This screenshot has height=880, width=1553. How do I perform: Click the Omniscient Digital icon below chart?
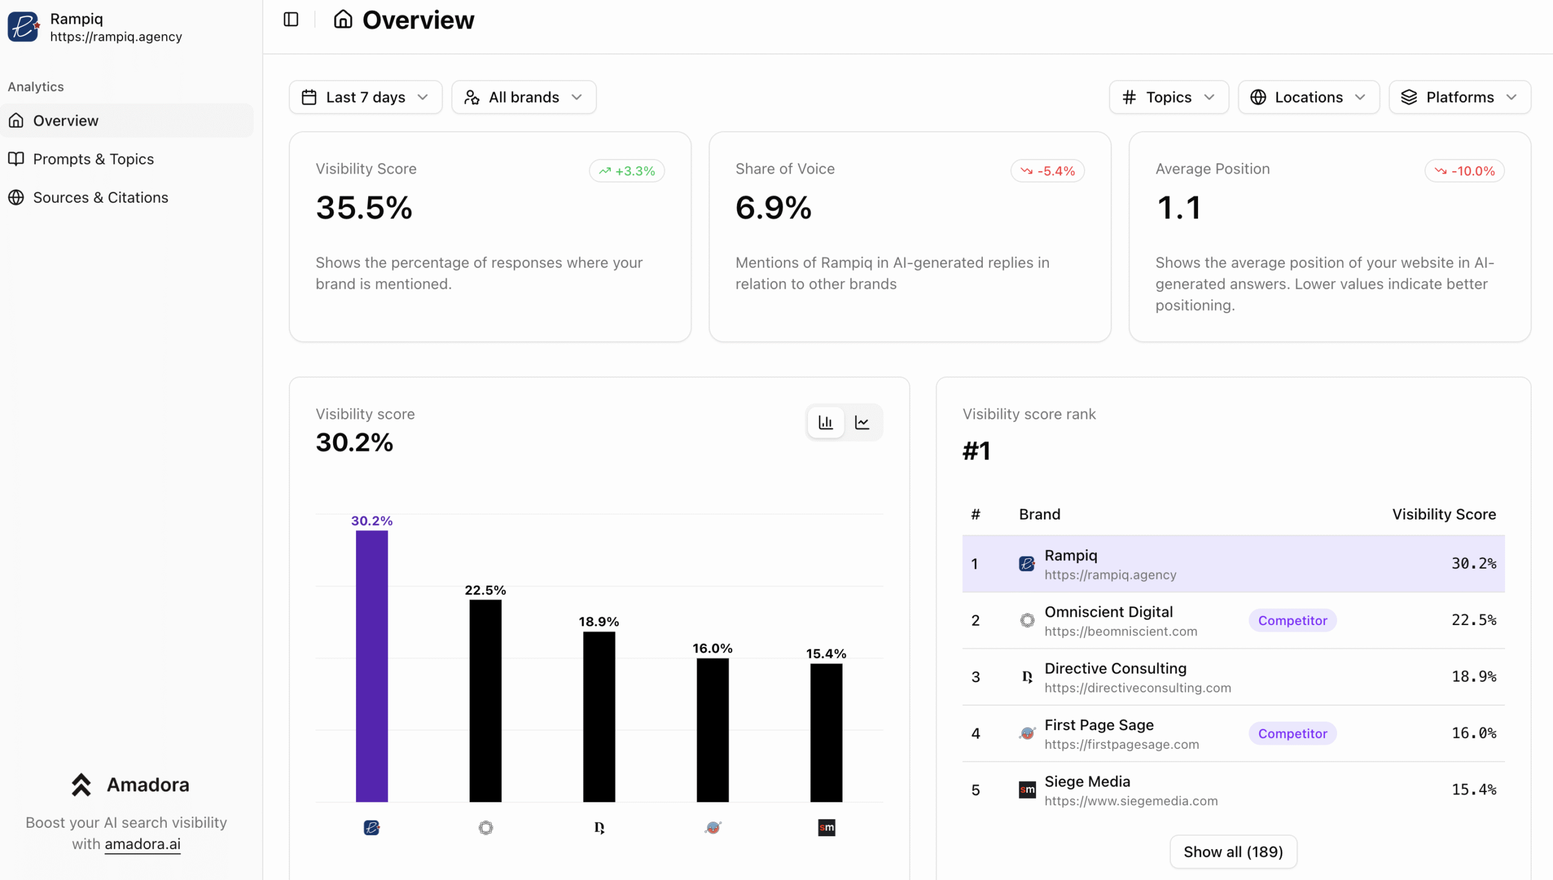pos(485,827)
